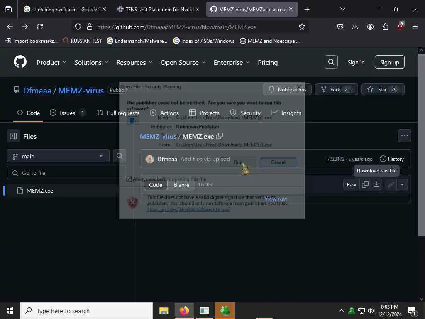Open the Pocket save icon in toolbar

340,27
